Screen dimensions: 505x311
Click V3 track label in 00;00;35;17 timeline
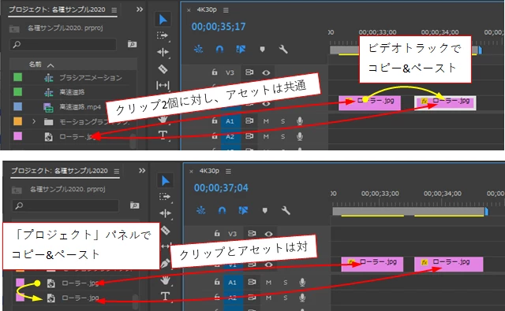(230, 72)
